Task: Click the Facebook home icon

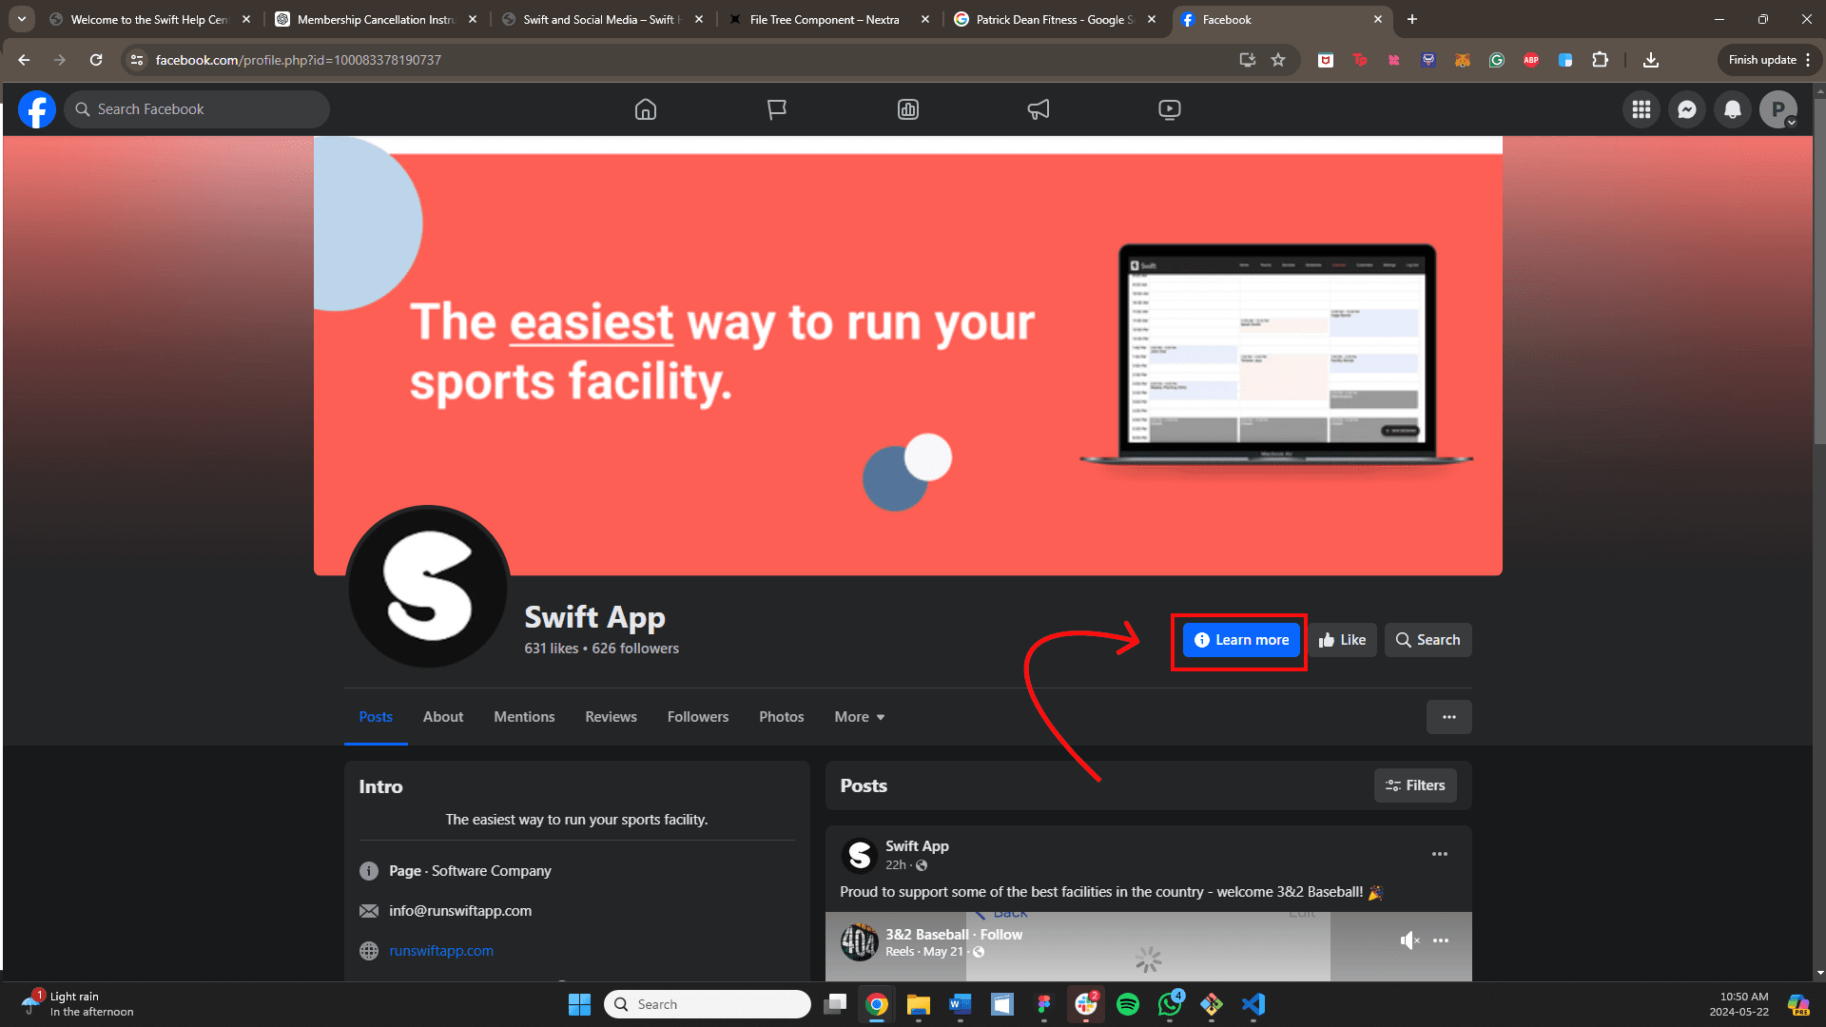Action: [646, 109]
